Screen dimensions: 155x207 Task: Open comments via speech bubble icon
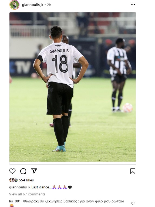[x=23, y=171]
